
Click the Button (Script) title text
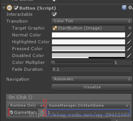[x=38, y=8]
